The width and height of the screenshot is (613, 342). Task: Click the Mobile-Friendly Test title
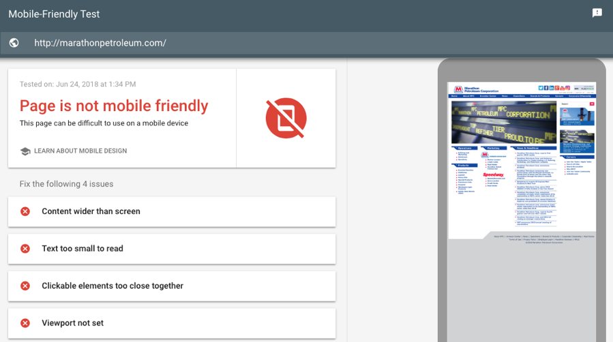54,14
